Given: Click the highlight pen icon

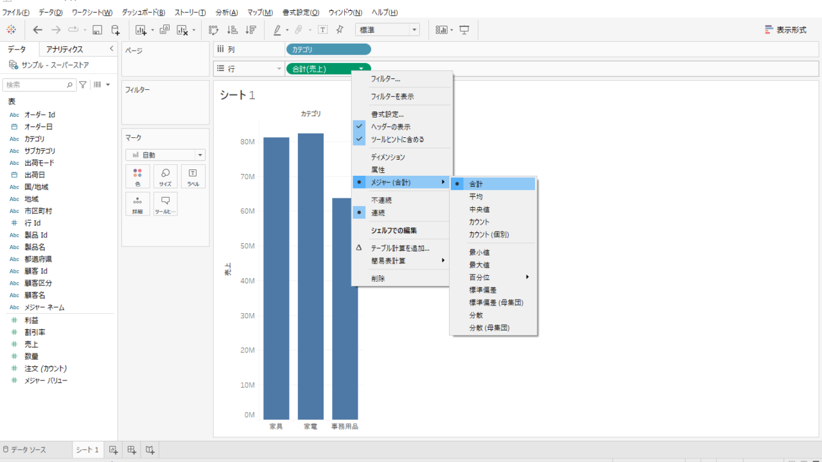Looking at the screenshot, I should coord(277,30).
